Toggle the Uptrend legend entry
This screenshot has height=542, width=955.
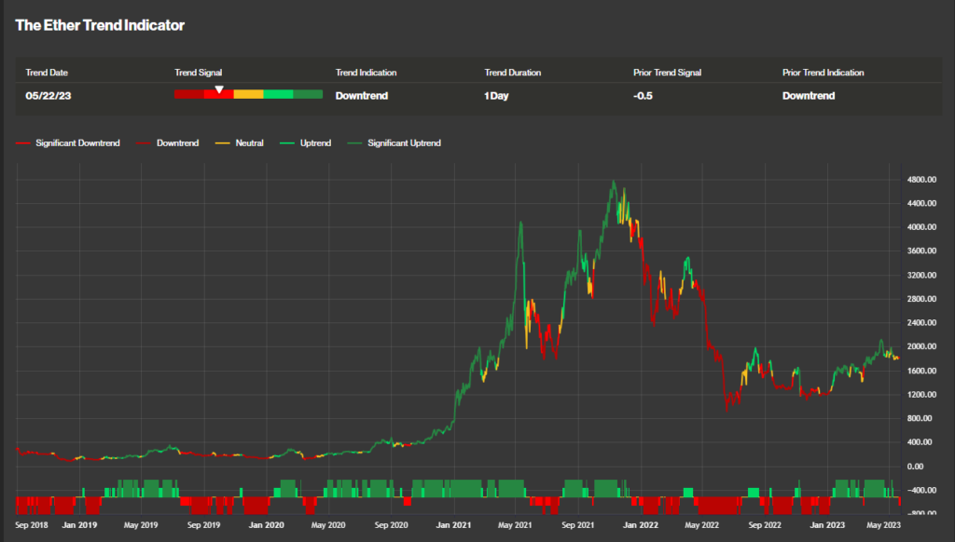(x=305, y=143)
